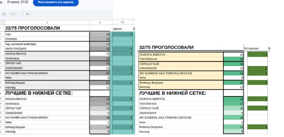Image resolution: width=284 pixels, height=137 pixels.
Task: Select beige НАКОСЬ-ВЫКУСЬ cell in the right sheet
Action: coord(181,55)
